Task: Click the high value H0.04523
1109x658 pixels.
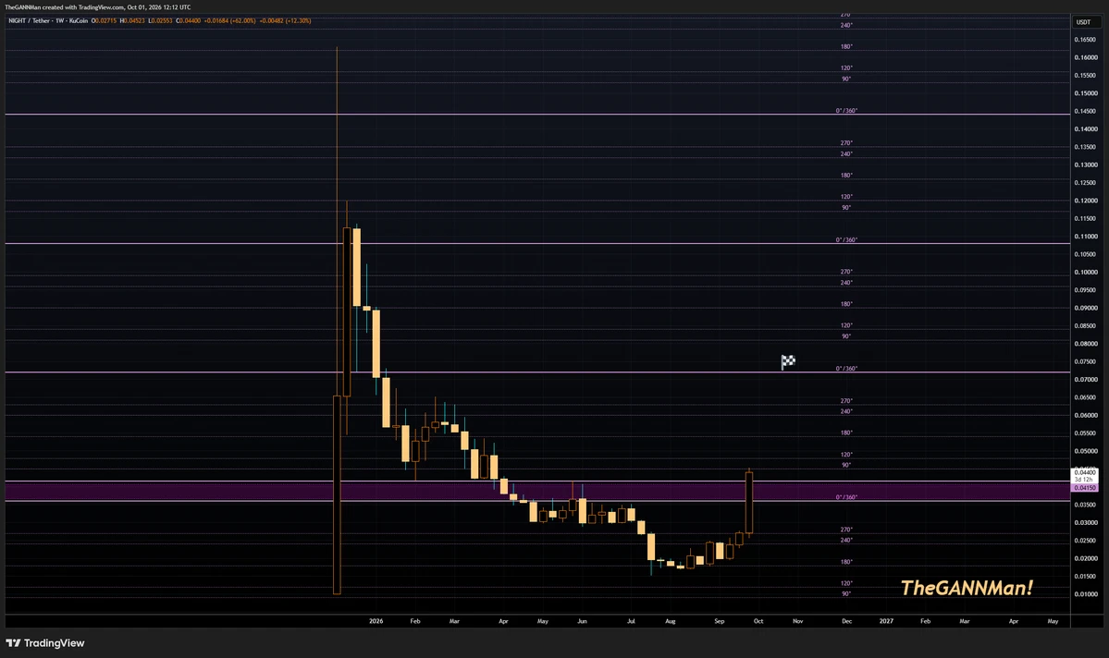Action: pyautogui.click(x=132, y=20)
